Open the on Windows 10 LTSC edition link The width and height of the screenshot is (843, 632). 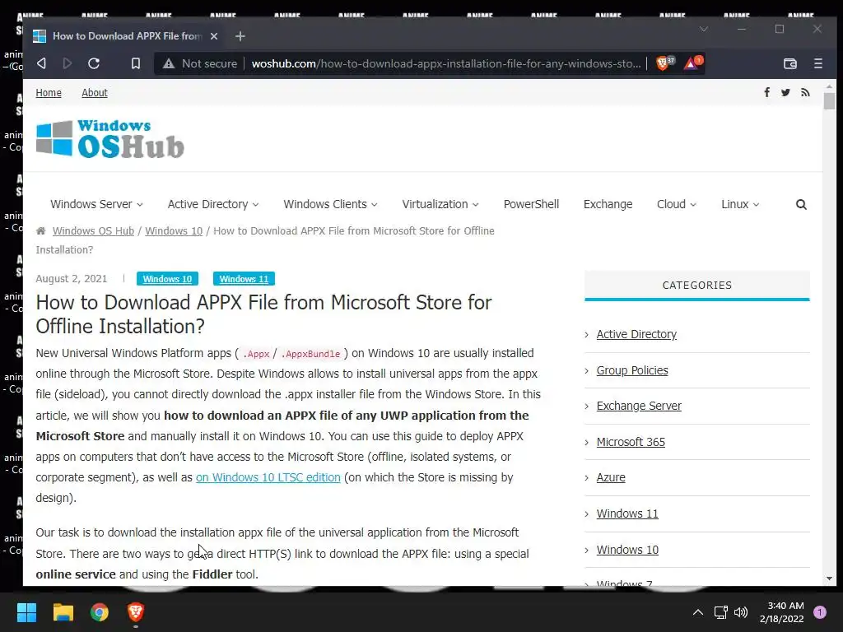tap(268, 477)
